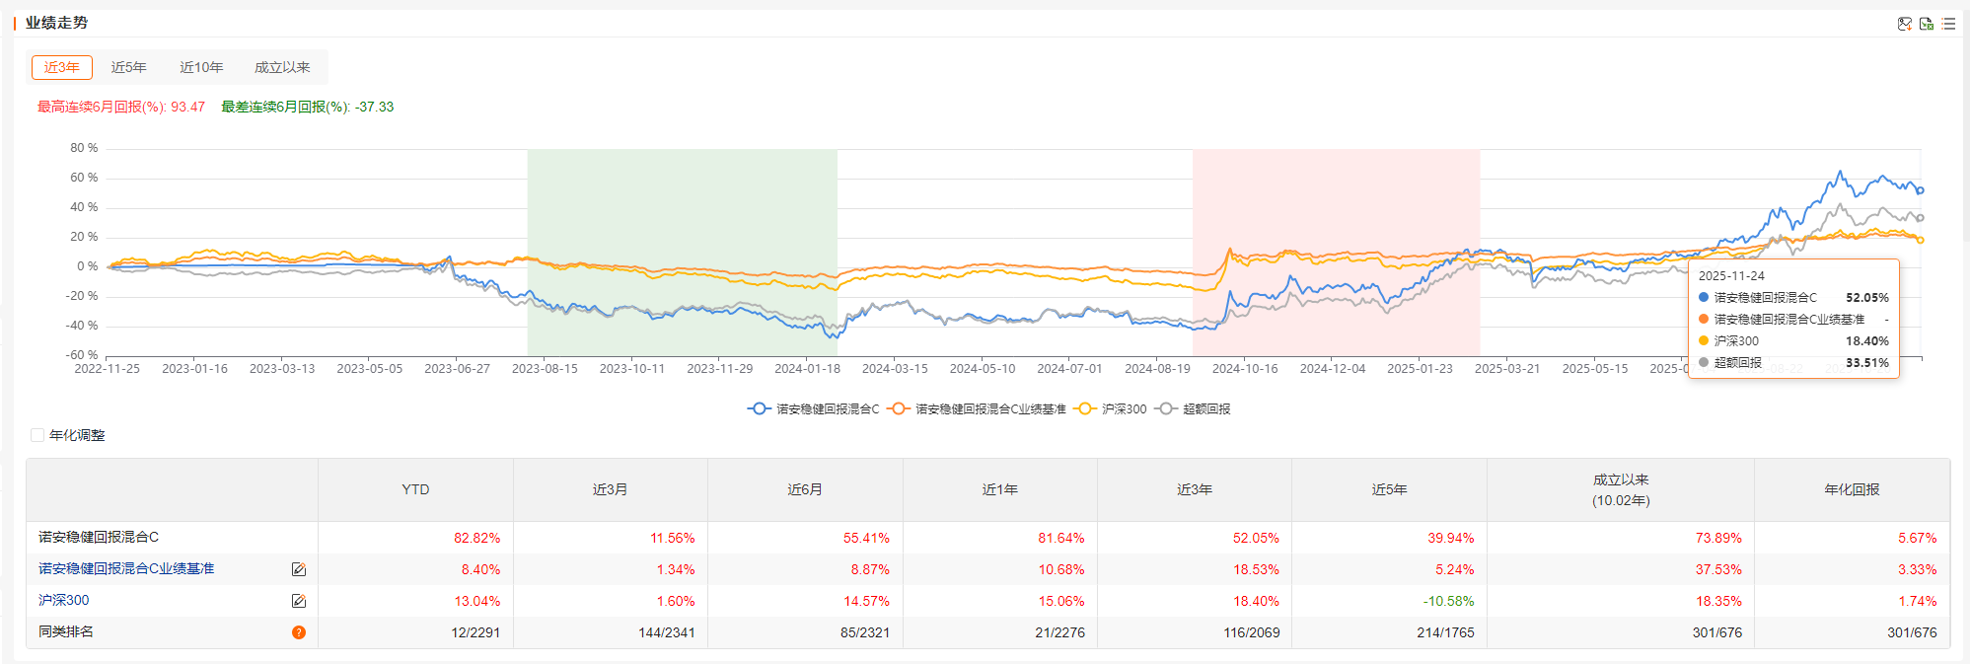1970x664 pixels.
Task: Switch to the 近5年 tab
Action: (x=128, y=67)
